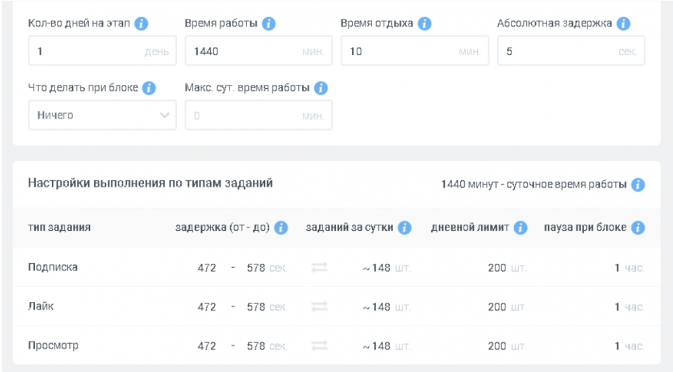The height and width of the screenshot is (372, 673).
Task: Click swap arrows icon in Просмотр row
Action: 319,346
